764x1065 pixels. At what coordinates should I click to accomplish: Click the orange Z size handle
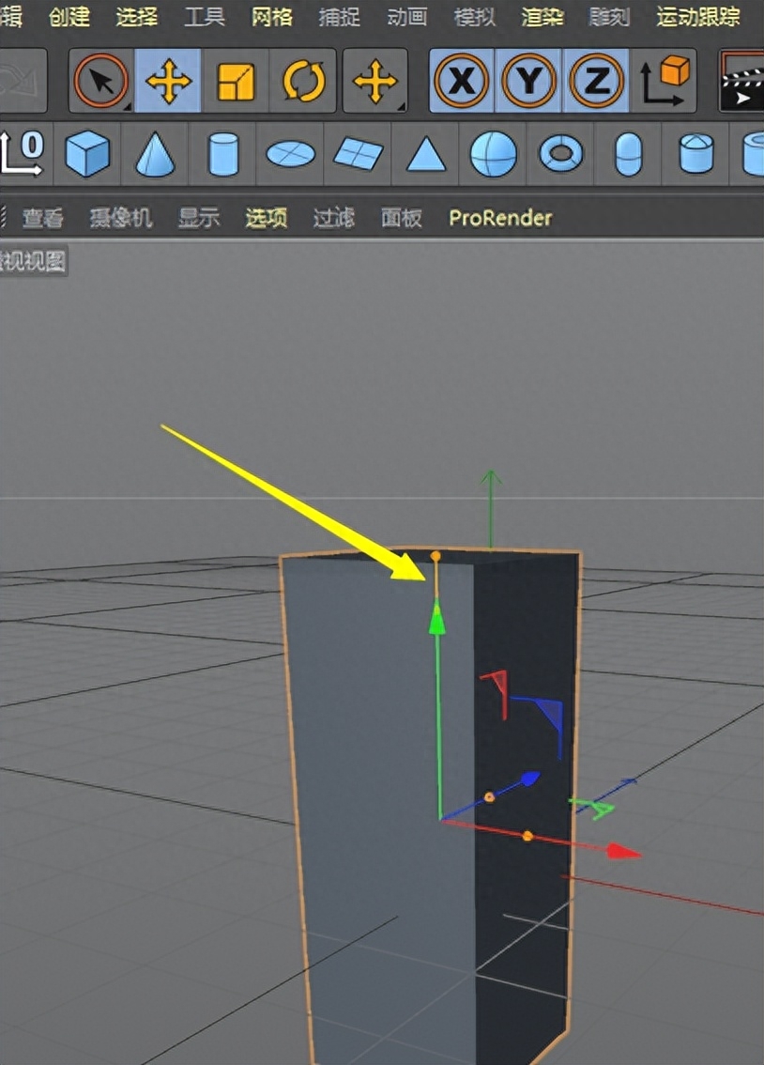(x=489, y=797)
